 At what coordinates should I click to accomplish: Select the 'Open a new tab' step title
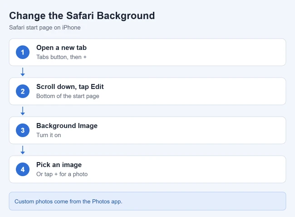click(x=61, y=48)
